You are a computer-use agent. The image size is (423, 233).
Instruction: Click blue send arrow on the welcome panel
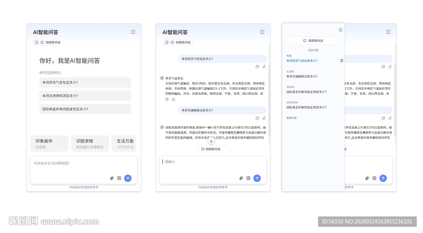pyautogui.click(x=128, y=178)
